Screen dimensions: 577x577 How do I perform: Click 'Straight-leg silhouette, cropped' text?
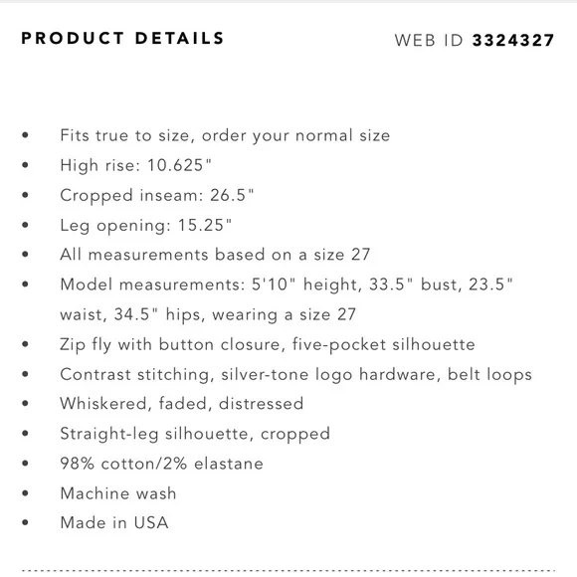coord(195,434)
